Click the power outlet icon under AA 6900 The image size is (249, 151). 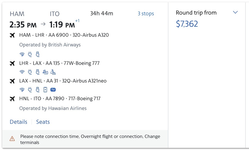coord(30,54)
